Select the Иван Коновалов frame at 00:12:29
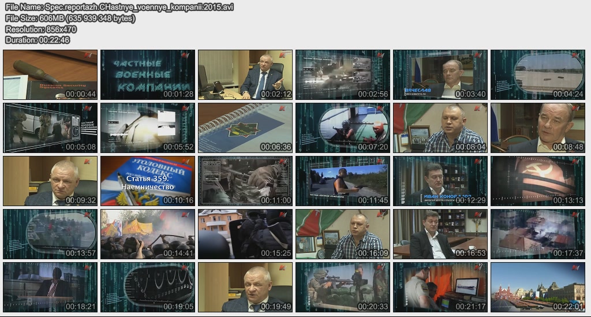The height and width of the screenshot is (317, 591). pos(440,181)
